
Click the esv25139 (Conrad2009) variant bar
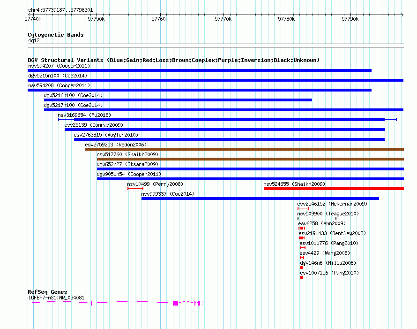(225, 130)
